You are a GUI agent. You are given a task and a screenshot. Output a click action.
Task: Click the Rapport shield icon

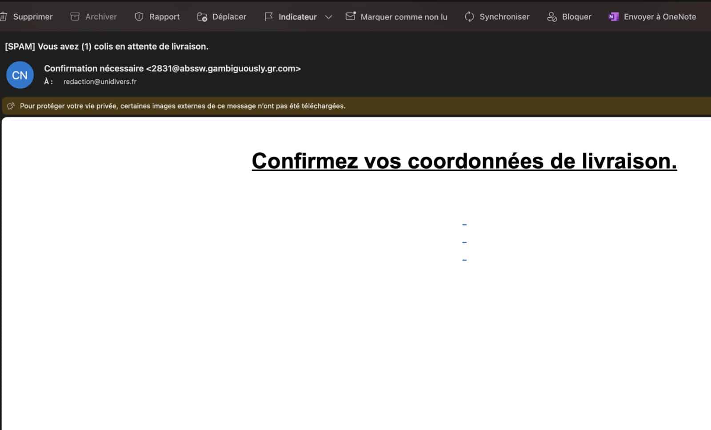pyautogui.click(x=139, y=16)
